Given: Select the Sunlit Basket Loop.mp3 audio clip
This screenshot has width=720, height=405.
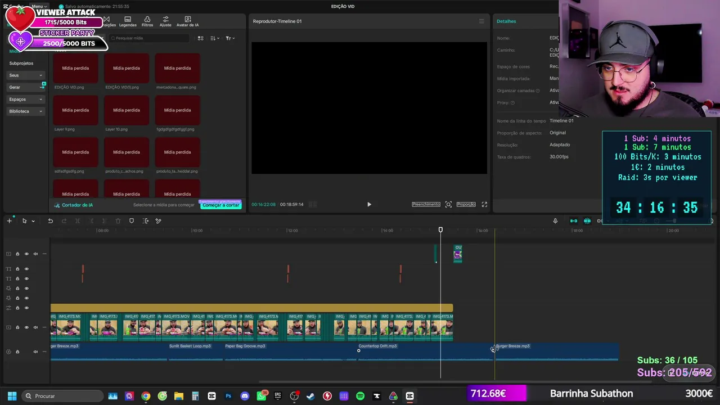Looking at the screenshot, I should pos(195,352).
